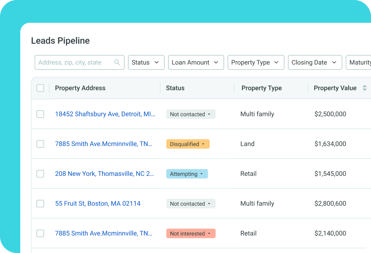Click Retail in the 208 New York row
Image resolution: width=371 pixels, height=253 pixels.
[x=248, y=174]
